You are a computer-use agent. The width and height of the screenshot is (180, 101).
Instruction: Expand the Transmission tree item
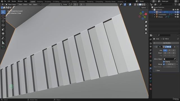pyautogui.click(x=154, y=15)
